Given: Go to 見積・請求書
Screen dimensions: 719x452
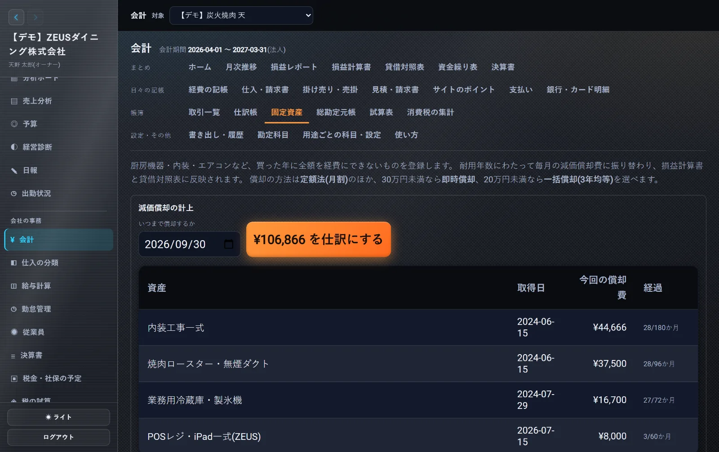Looking at the screenshot, I should 395,90.
